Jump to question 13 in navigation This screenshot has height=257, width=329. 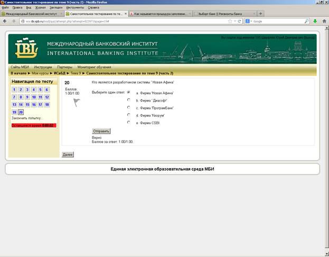(x=14, y=104)
